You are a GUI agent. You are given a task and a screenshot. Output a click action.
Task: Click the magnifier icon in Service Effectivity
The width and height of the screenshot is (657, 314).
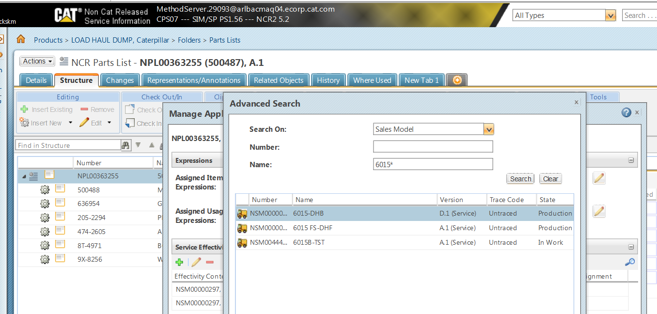point(629,262)
